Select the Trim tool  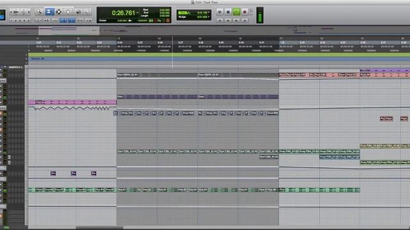click(49, 11)
